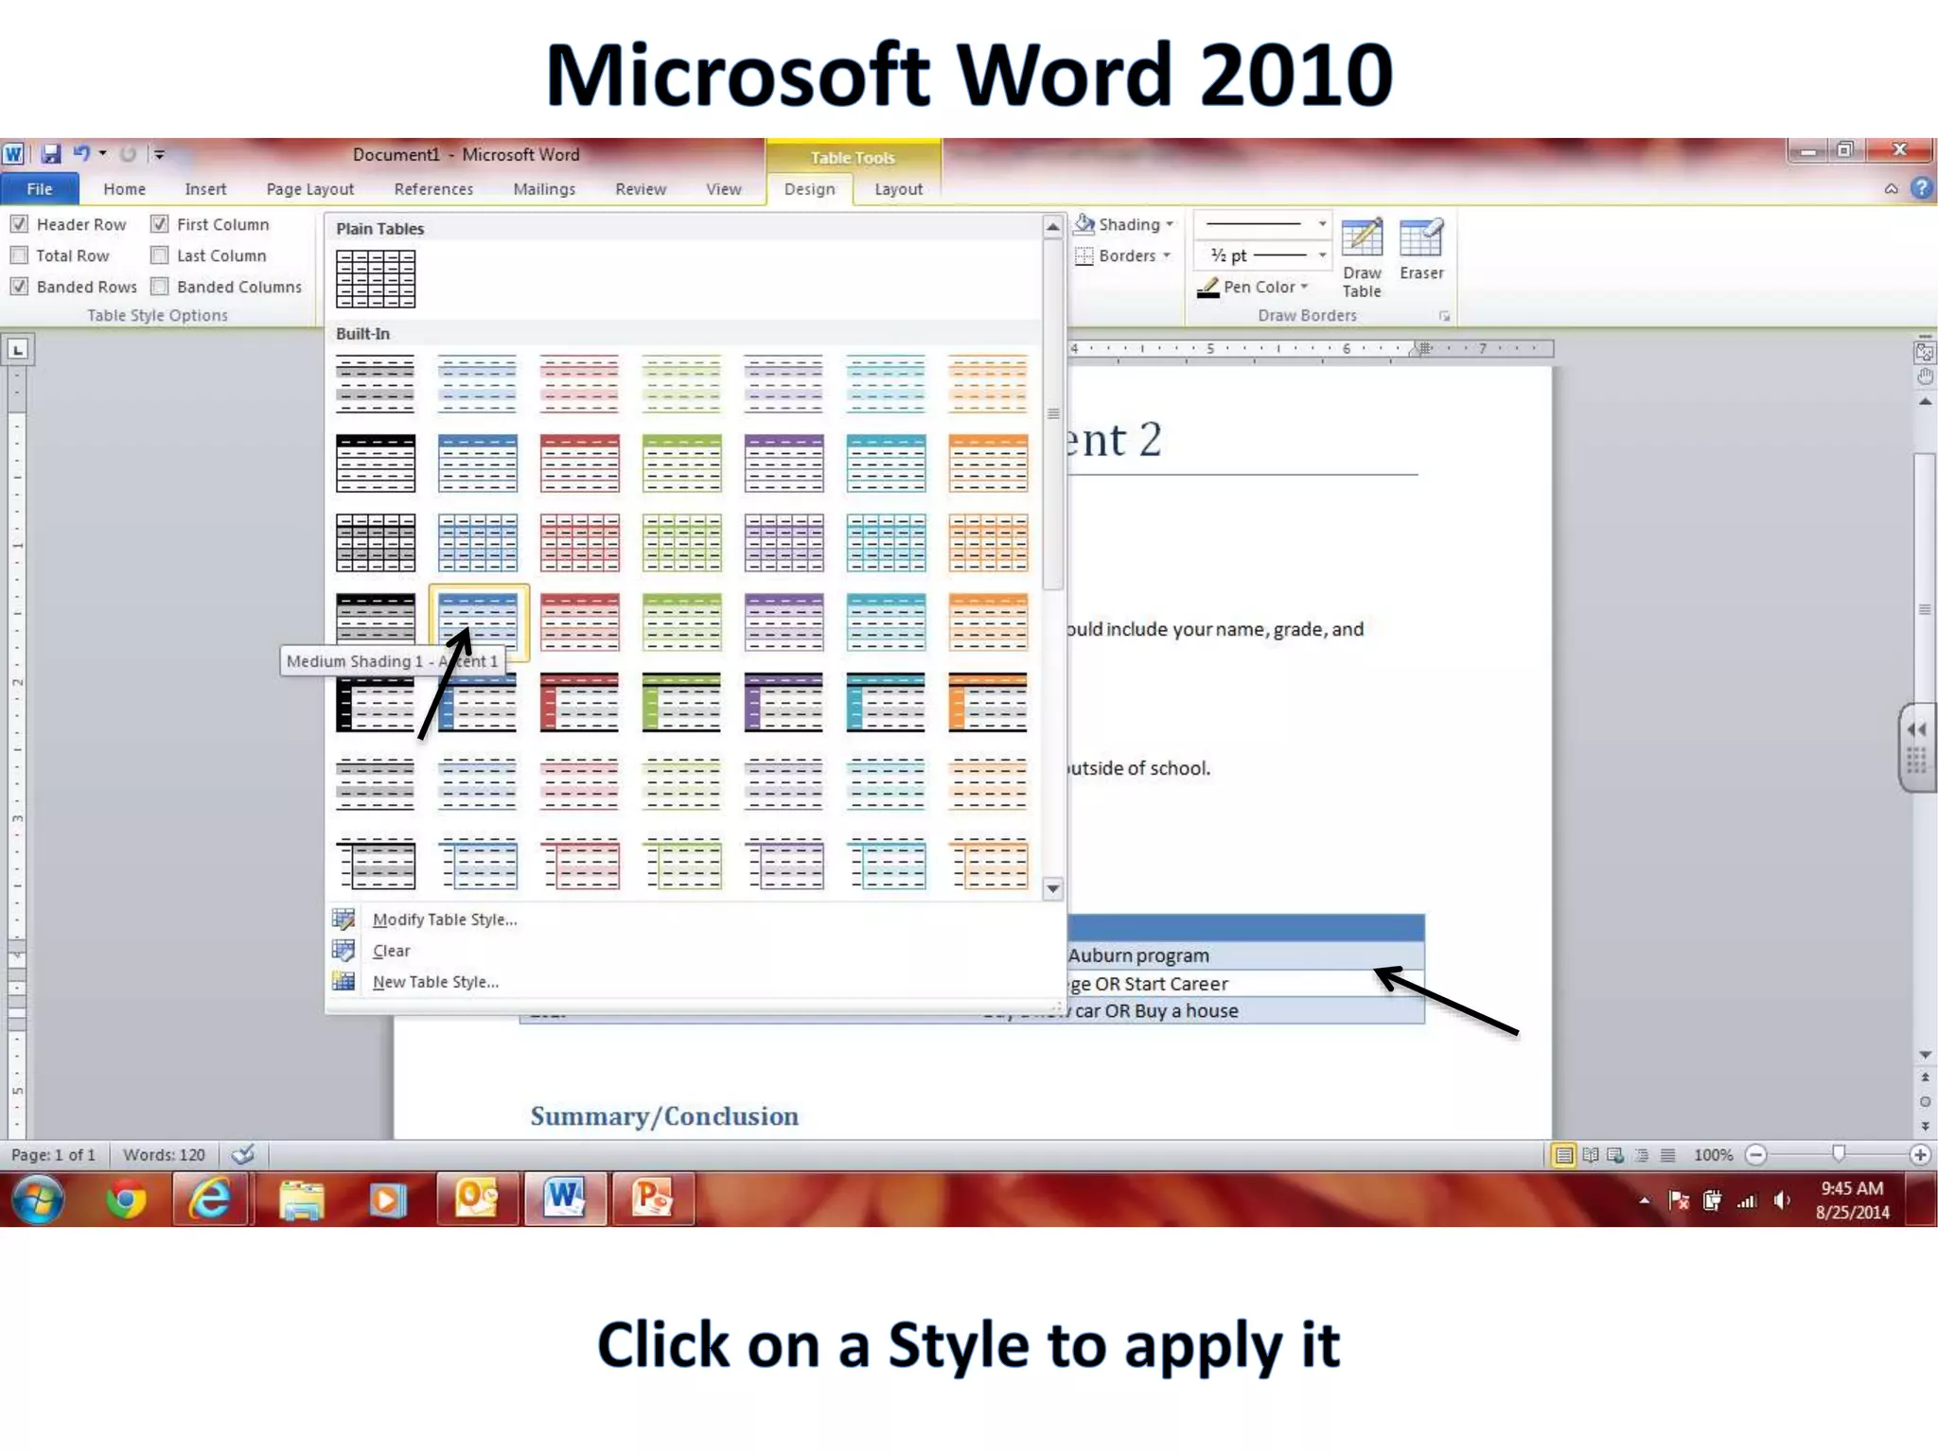The height and width of the screenshot is (1453, 1938).
Task: Switch to the Mailings tab
Action: click(544, 189)
